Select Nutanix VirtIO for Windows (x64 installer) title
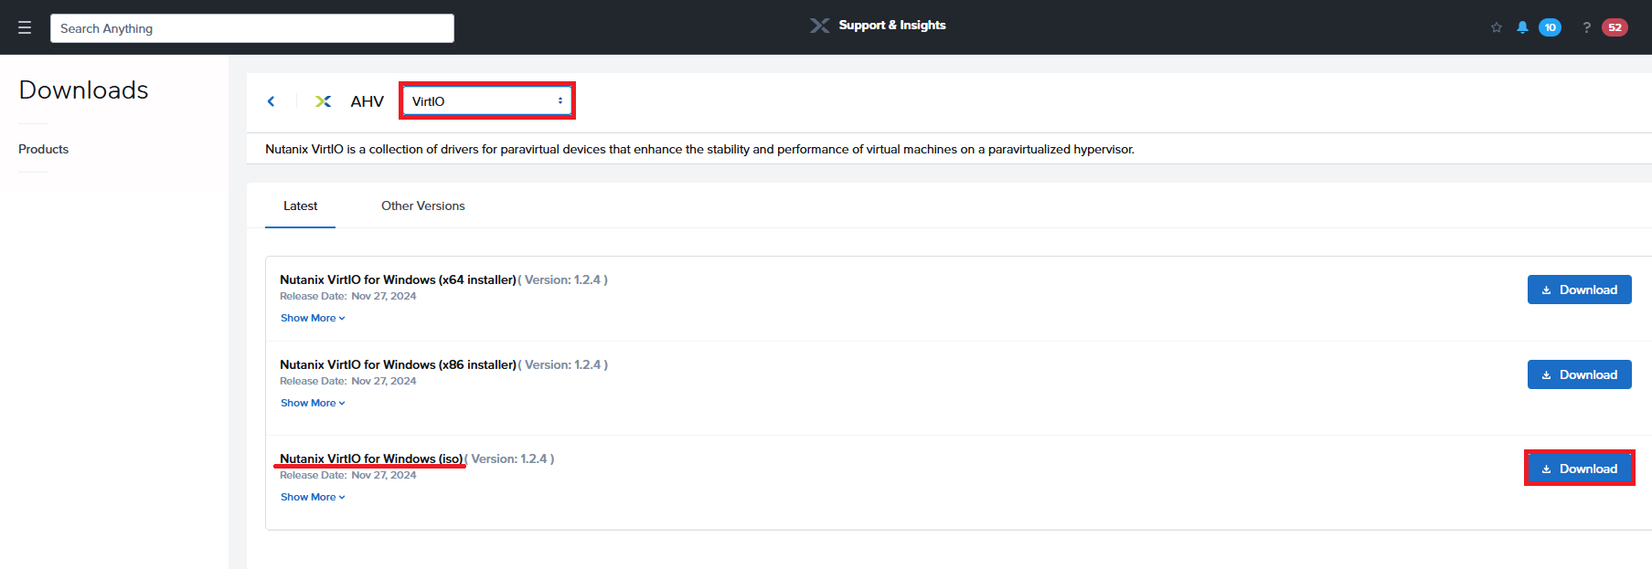This screenshot has height=569, width=1652. click(398, 279)
